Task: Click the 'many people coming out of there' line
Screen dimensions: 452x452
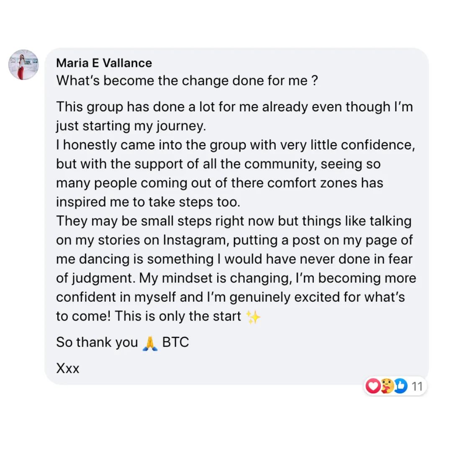Action: tap(220, 183)
